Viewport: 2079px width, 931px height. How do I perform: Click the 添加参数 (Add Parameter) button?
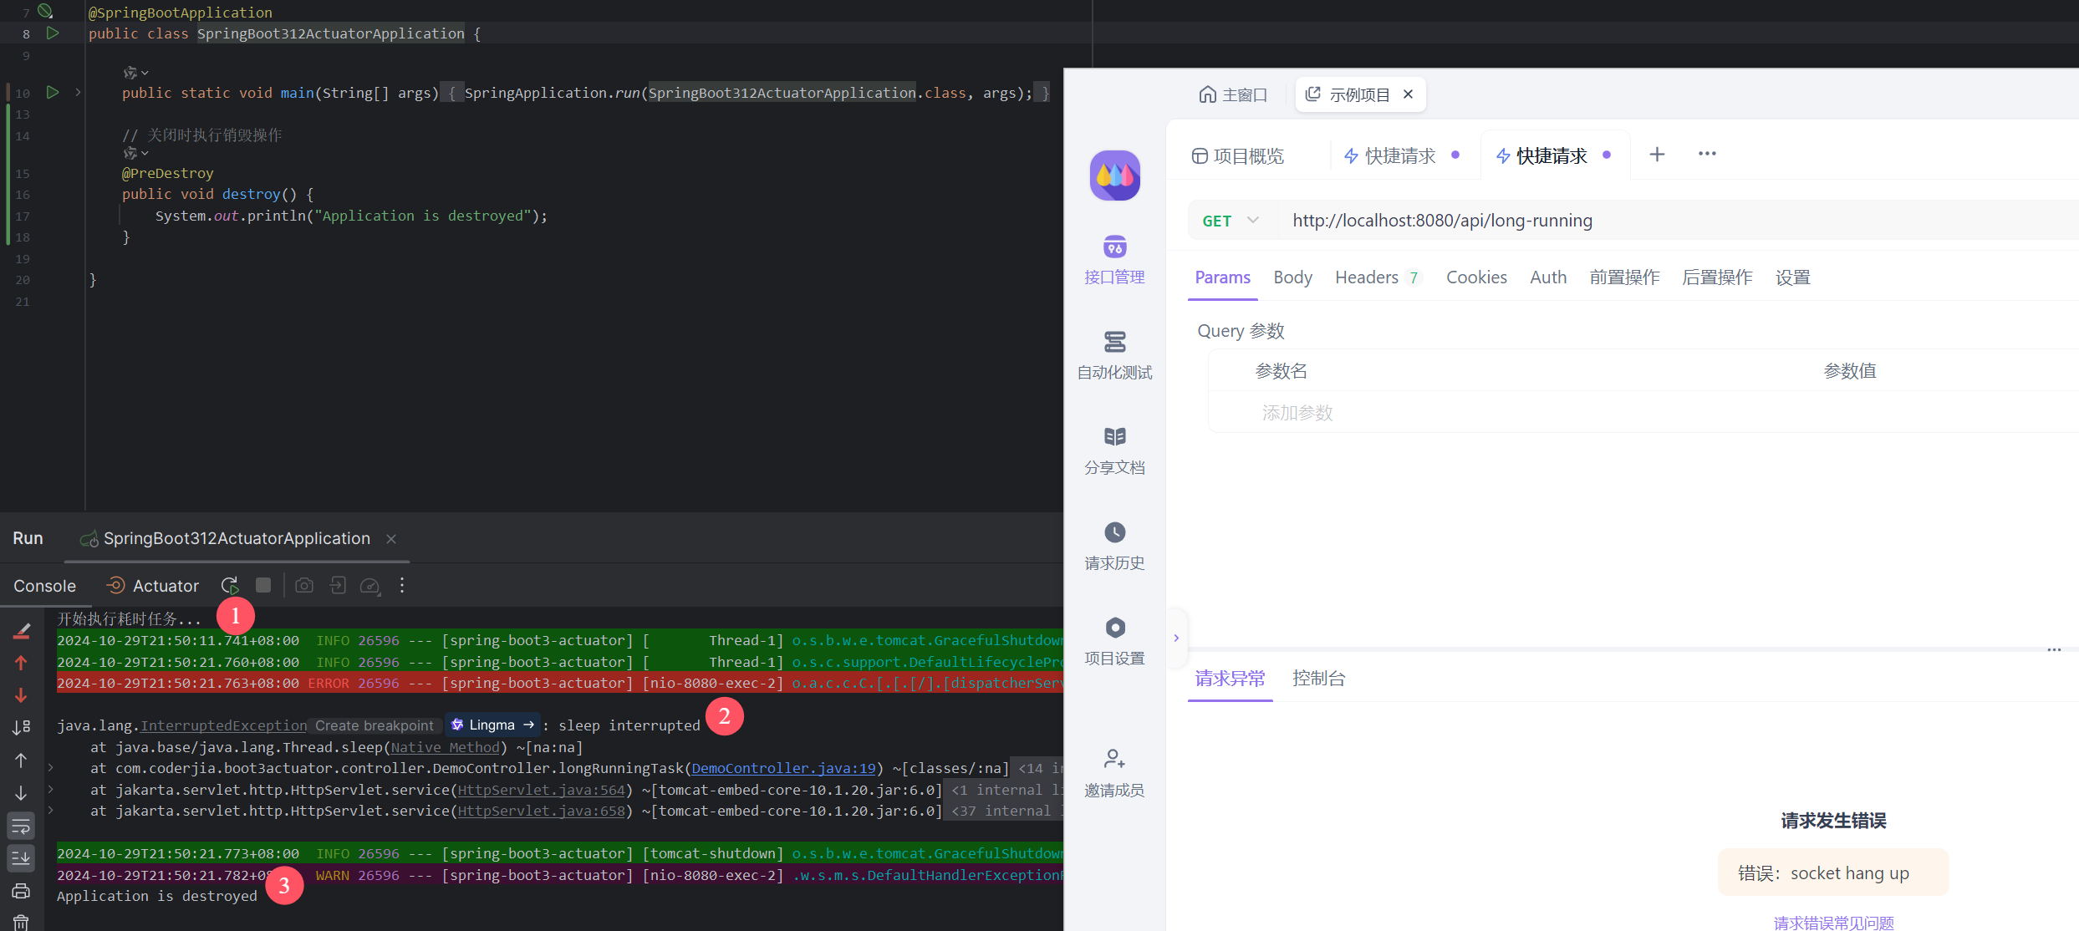point(1296,411)
